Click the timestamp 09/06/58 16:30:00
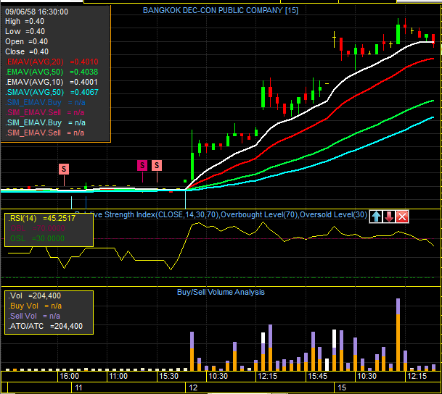442x394 pixels. tap(36, 12)
